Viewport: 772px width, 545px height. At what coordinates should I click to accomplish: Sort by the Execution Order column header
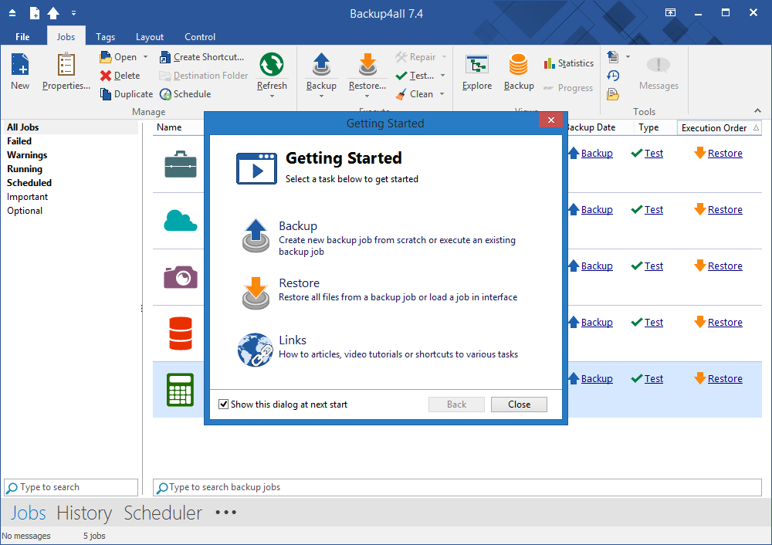(714, 128)
